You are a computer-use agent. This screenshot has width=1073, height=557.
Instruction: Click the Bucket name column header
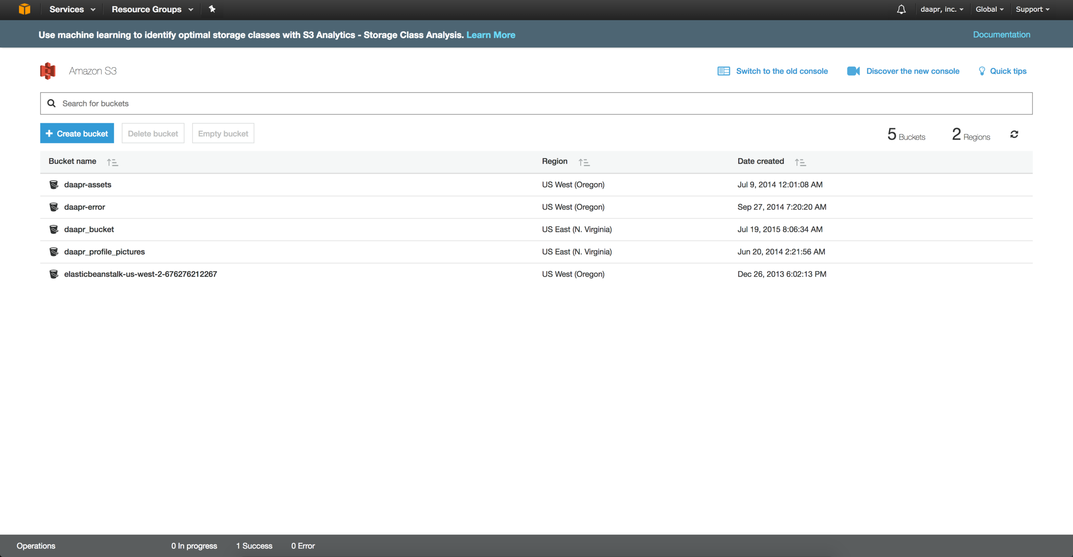[72, 161]
